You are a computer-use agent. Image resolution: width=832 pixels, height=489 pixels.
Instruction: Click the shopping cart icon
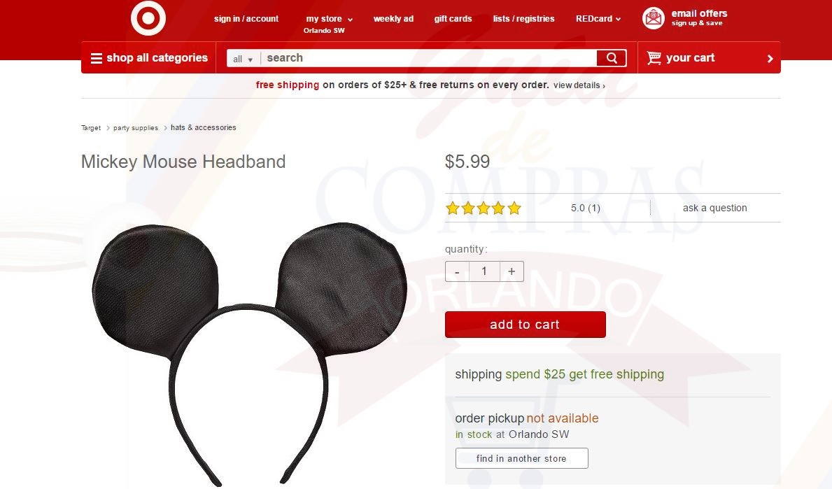(654, 57)
